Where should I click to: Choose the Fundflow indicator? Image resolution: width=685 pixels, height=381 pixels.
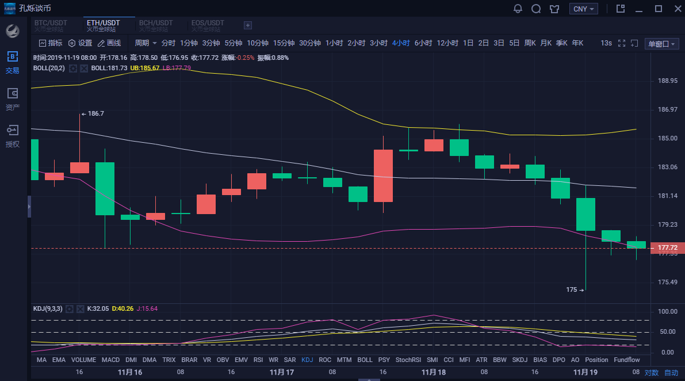coord(626,360)
